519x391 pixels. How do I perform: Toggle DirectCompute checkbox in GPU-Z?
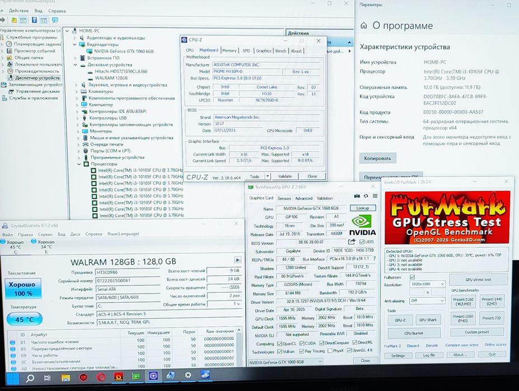click(x=321, y=343)
